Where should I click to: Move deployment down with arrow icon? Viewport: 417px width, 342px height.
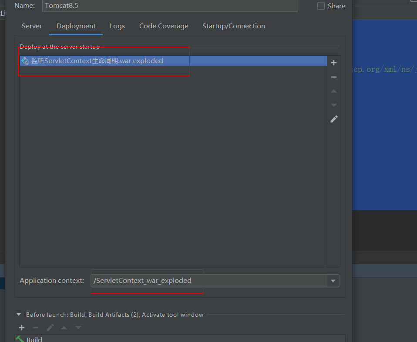[x=334, y=105]
